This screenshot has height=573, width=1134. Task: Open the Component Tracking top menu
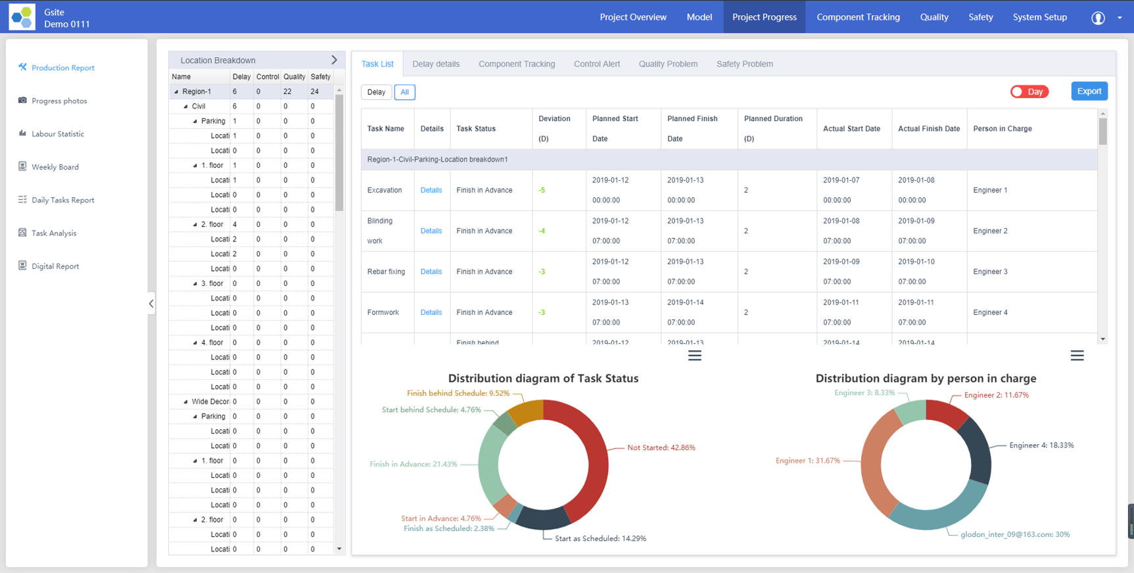(858, 17)
